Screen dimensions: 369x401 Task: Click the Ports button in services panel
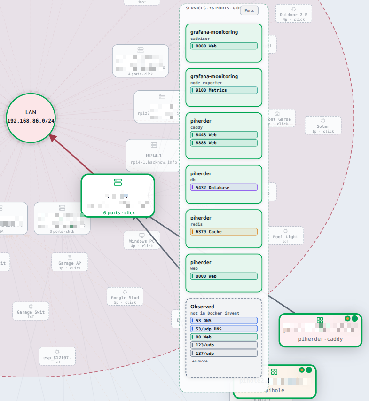249,10
